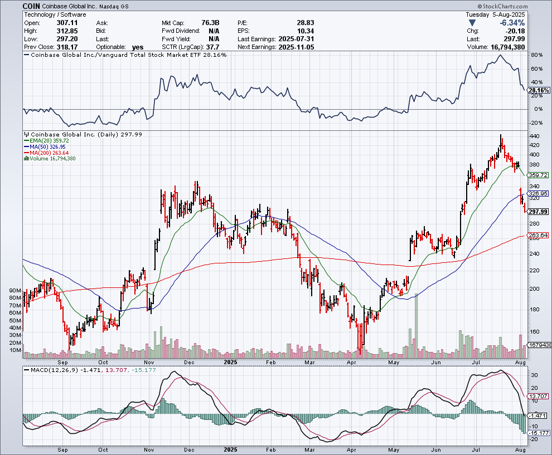Click the down-arrow change indicator beside -6.34%
Image resolution: width=552 pixels, height=455 pixels.
[472, 23]
